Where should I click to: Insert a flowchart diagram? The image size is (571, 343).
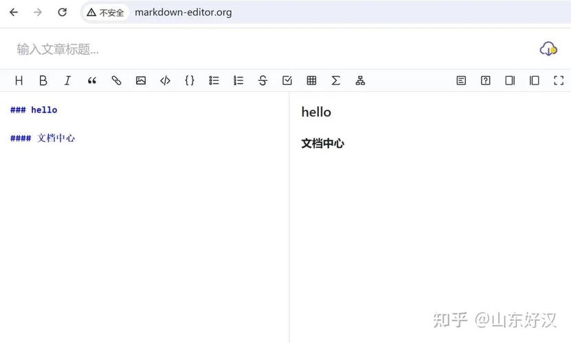[x=360, y=80]
